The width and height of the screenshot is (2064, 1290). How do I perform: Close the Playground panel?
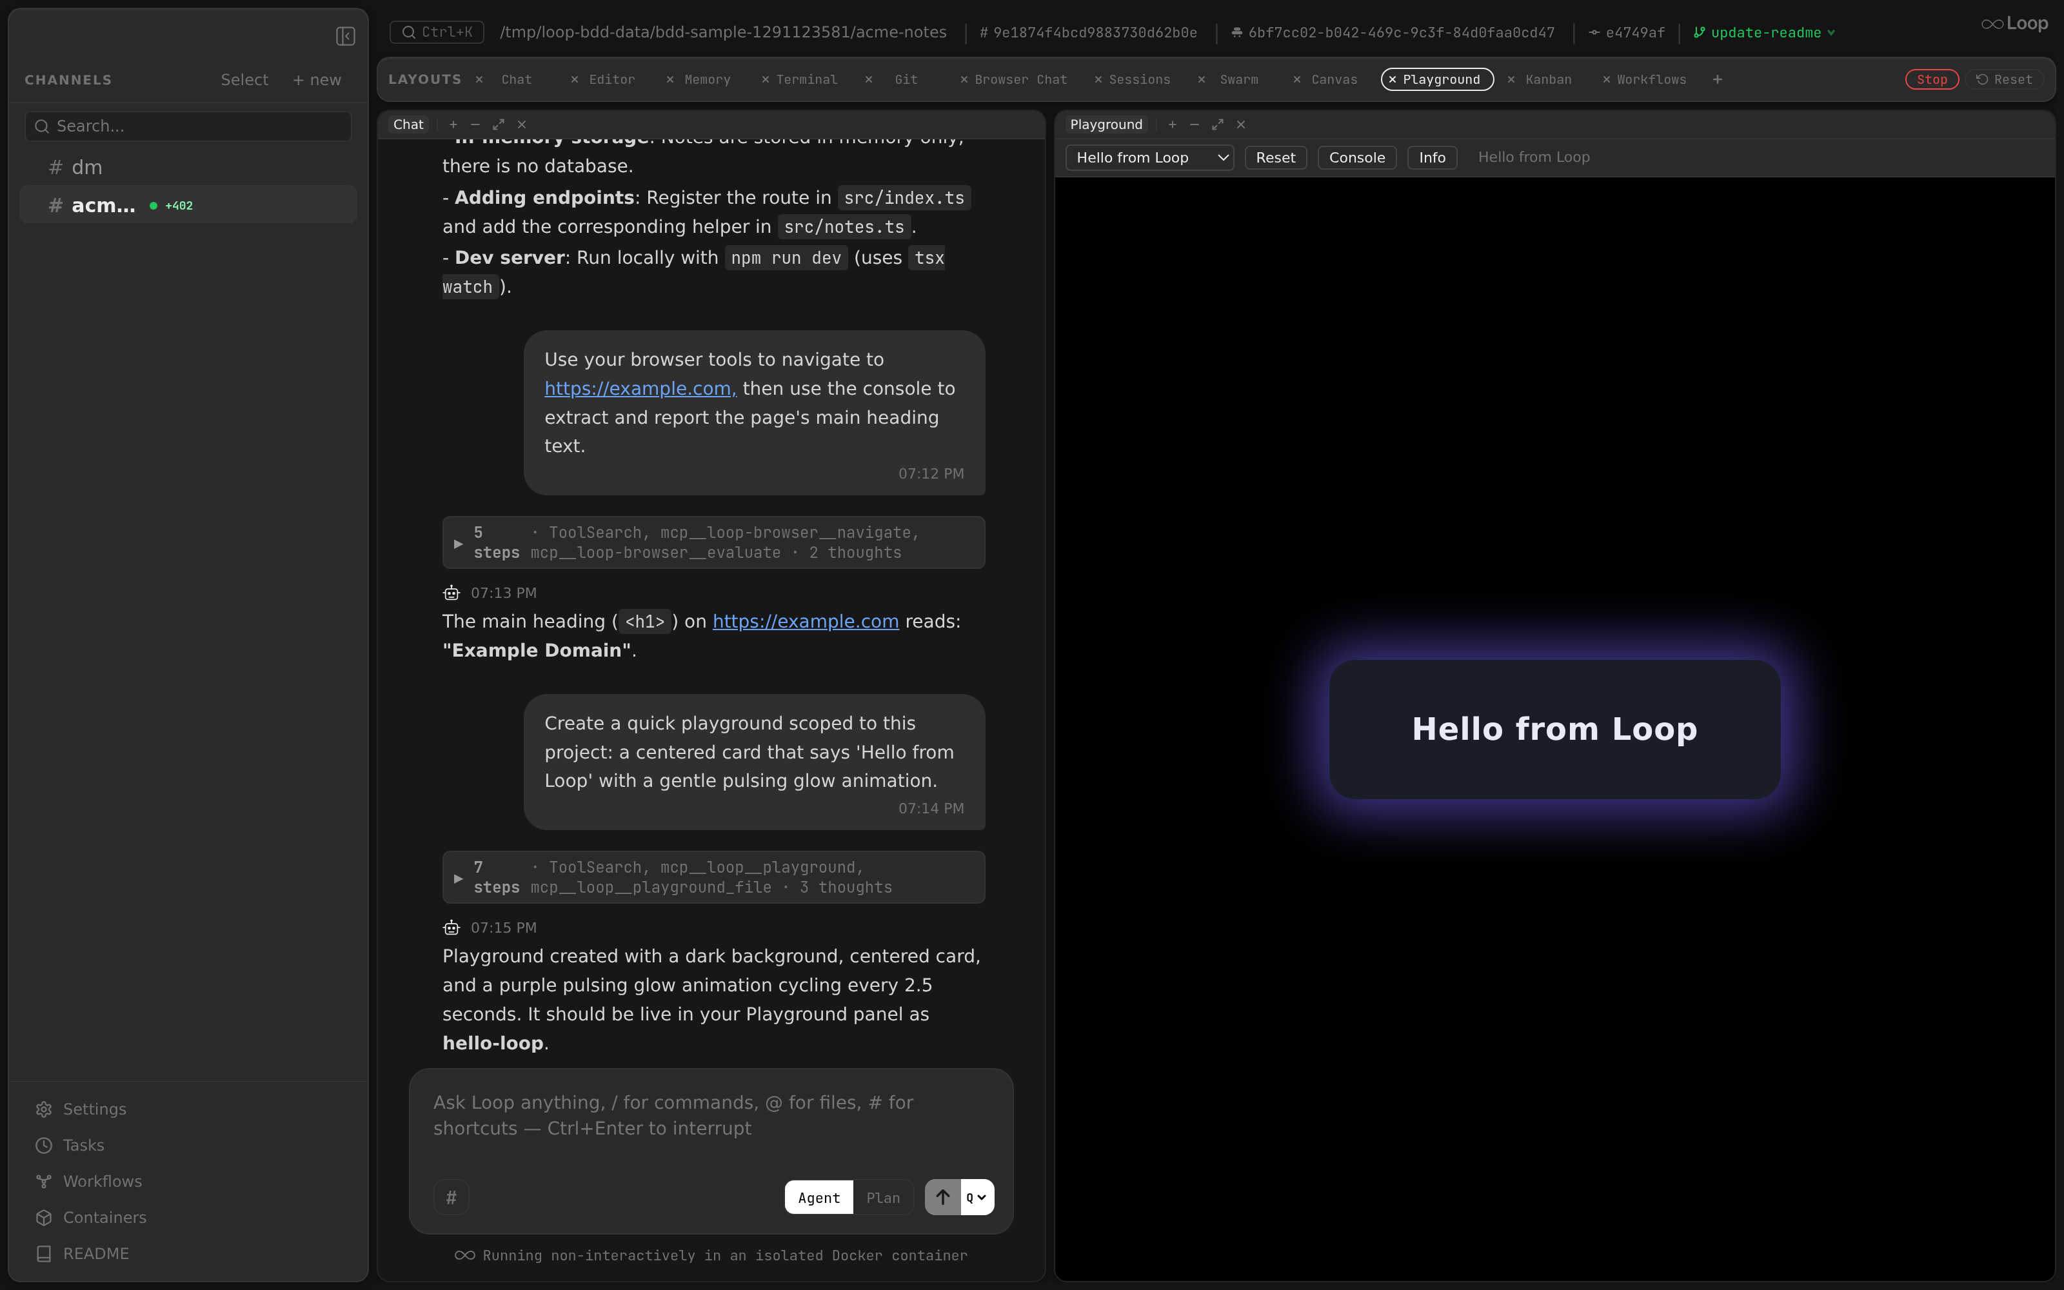click(1241, 124)
